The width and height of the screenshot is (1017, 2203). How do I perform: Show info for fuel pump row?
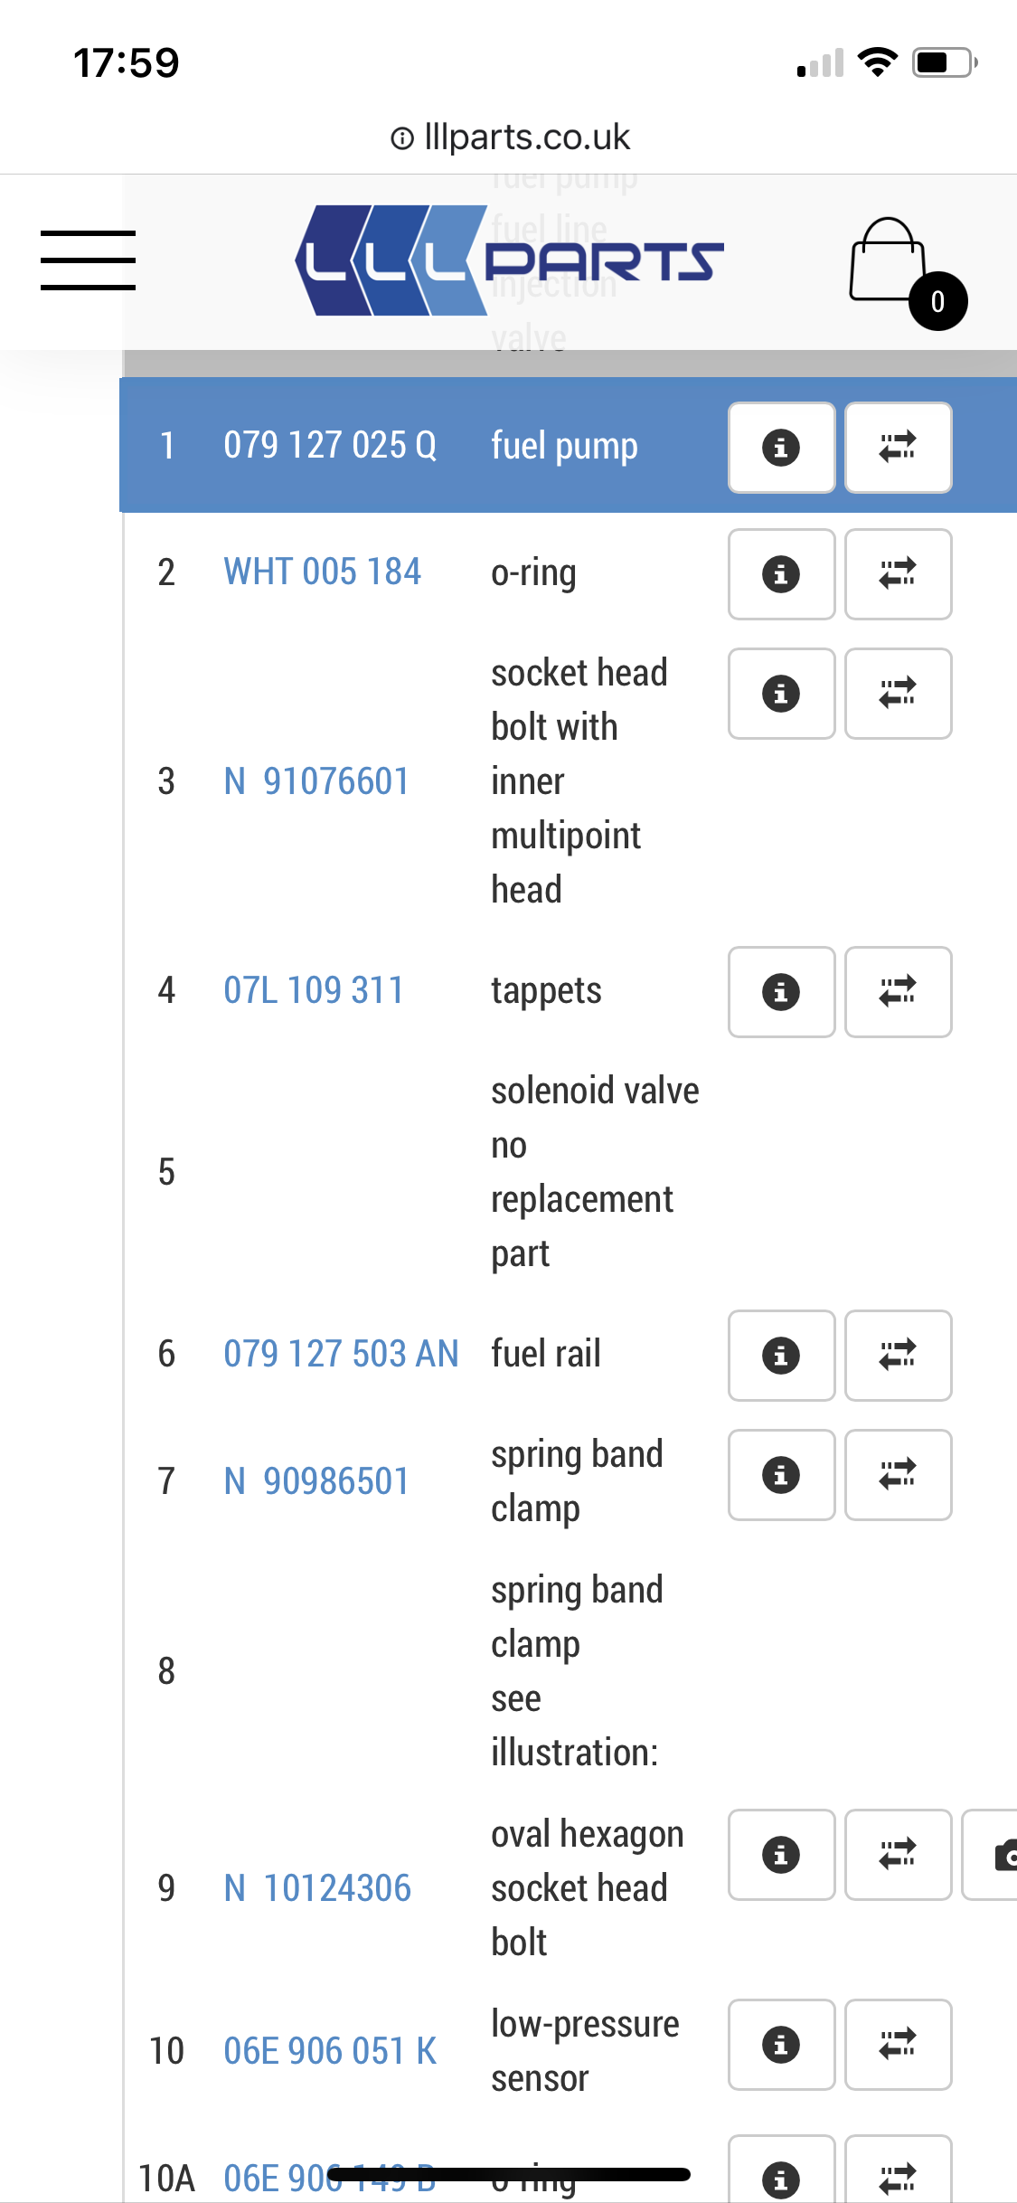781,448
